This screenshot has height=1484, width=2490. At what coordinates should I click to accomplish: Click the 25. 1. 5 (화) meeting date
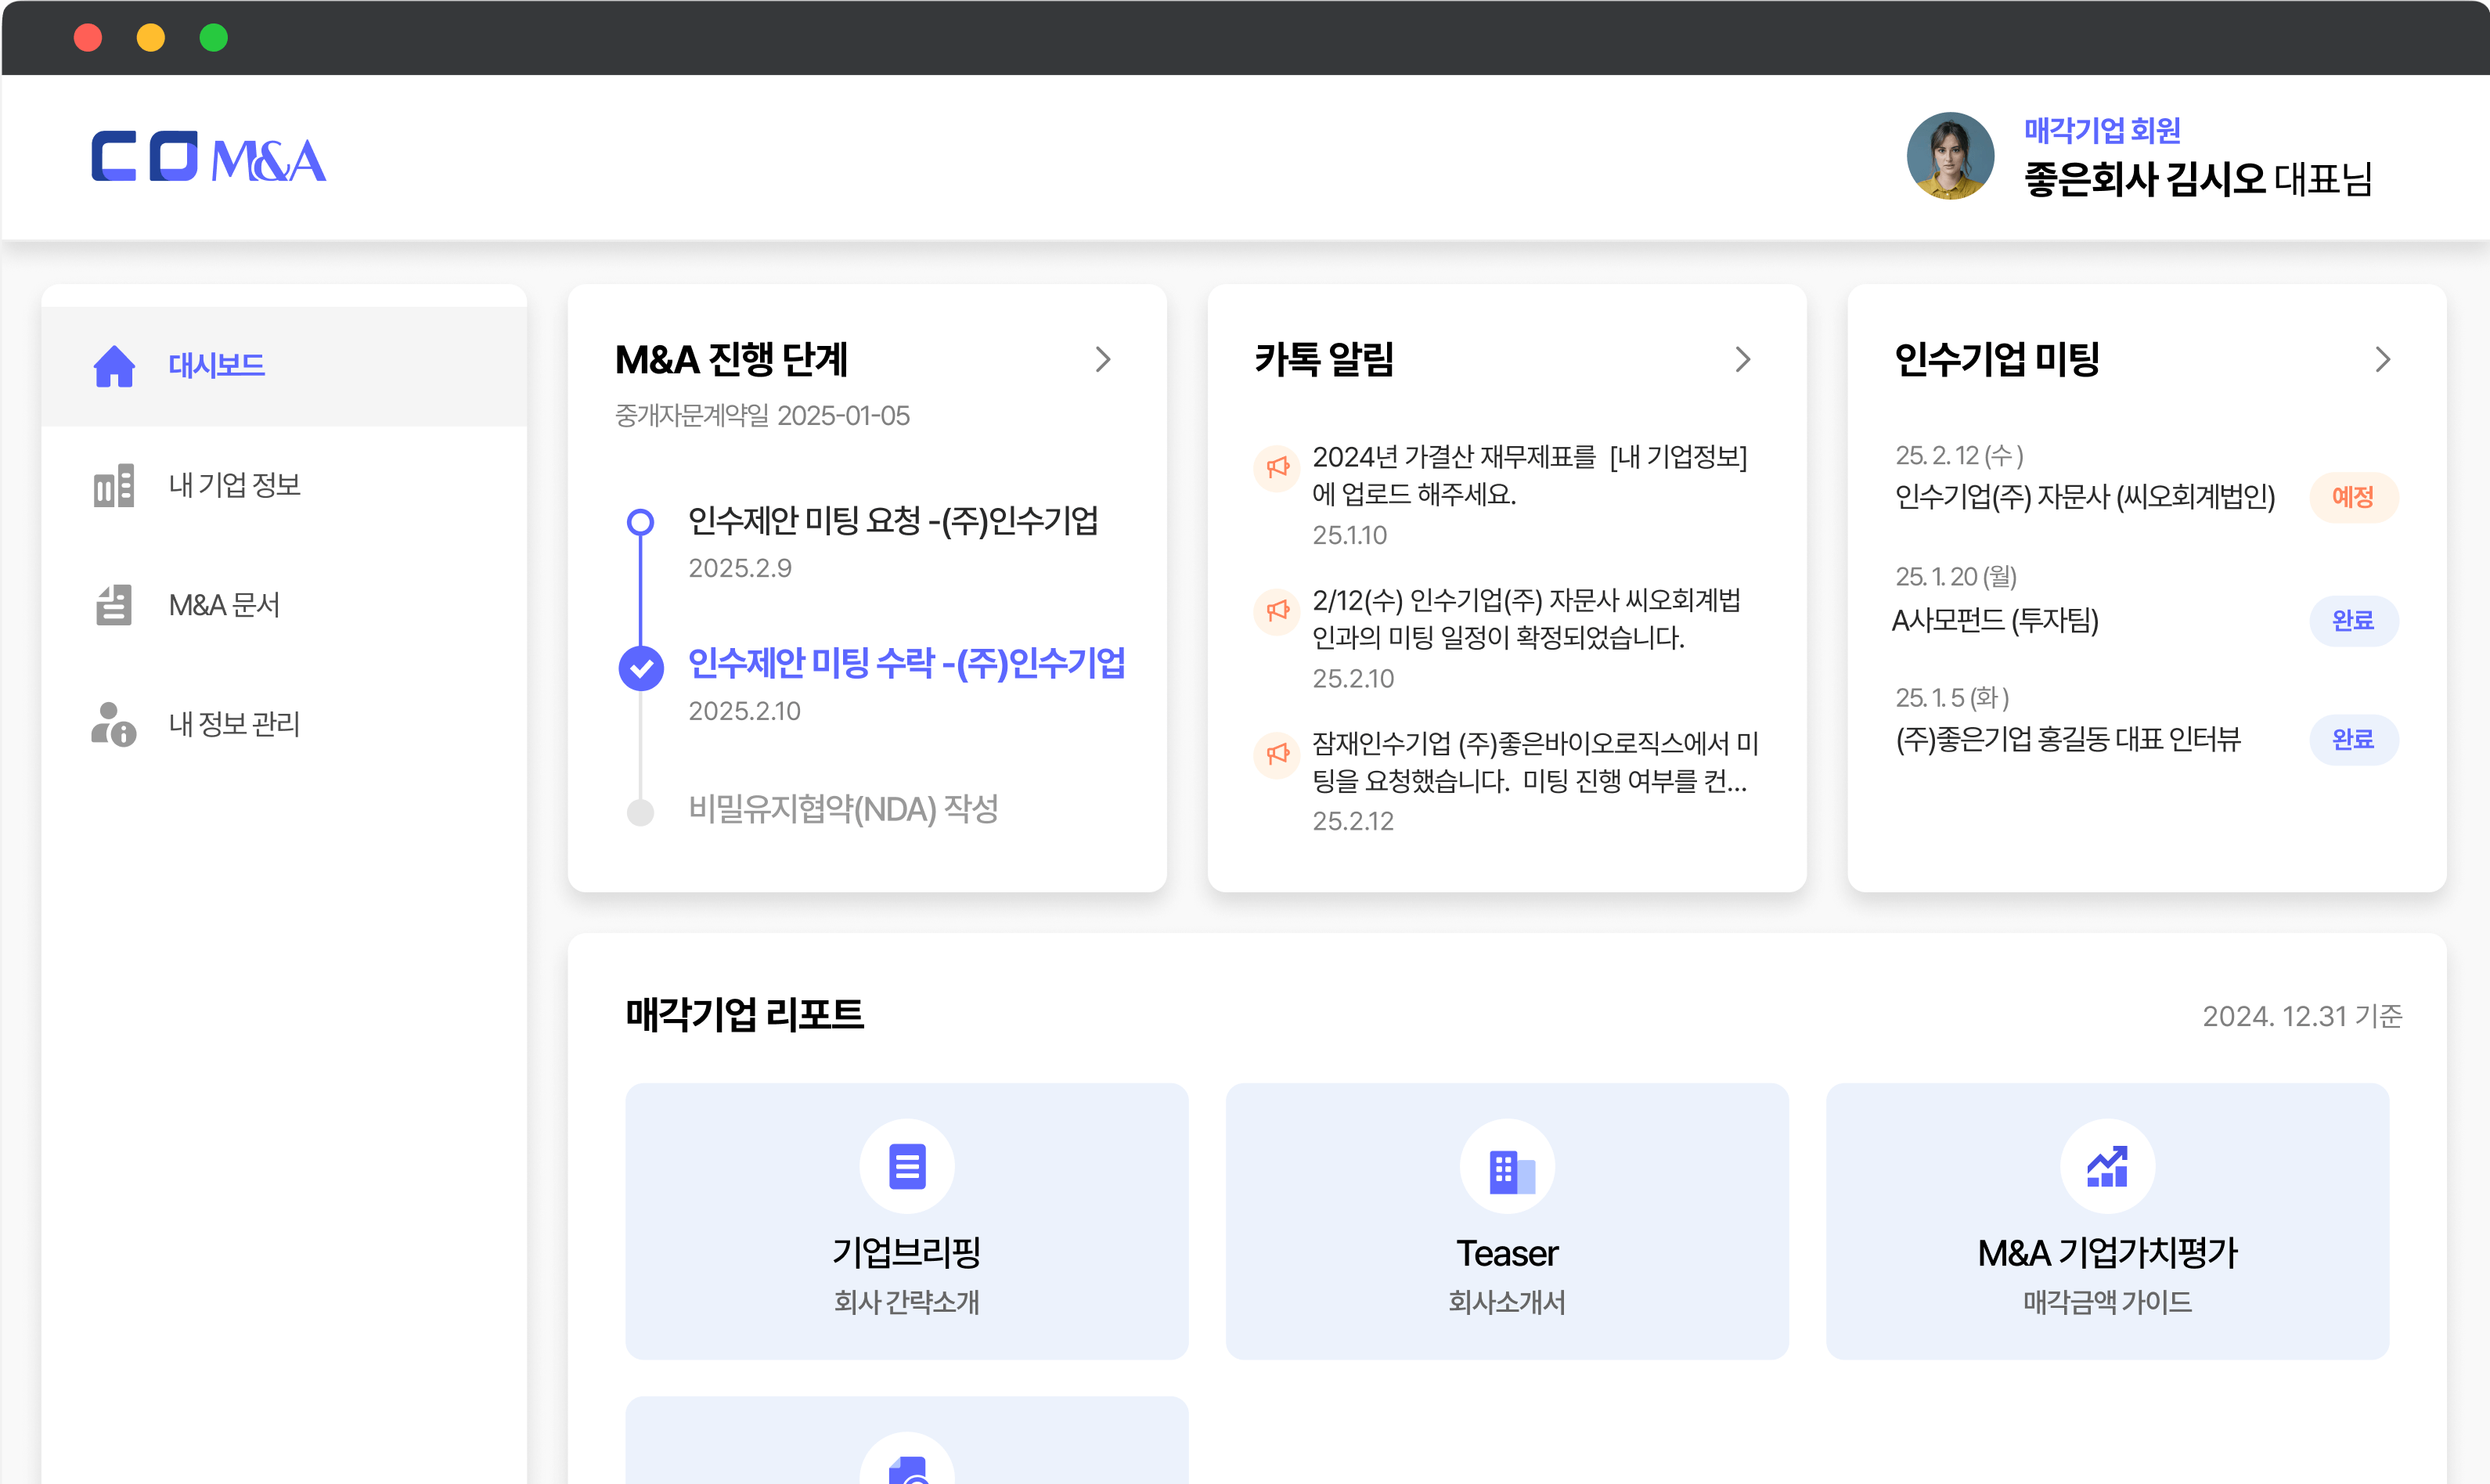[x=1952, y=698]
